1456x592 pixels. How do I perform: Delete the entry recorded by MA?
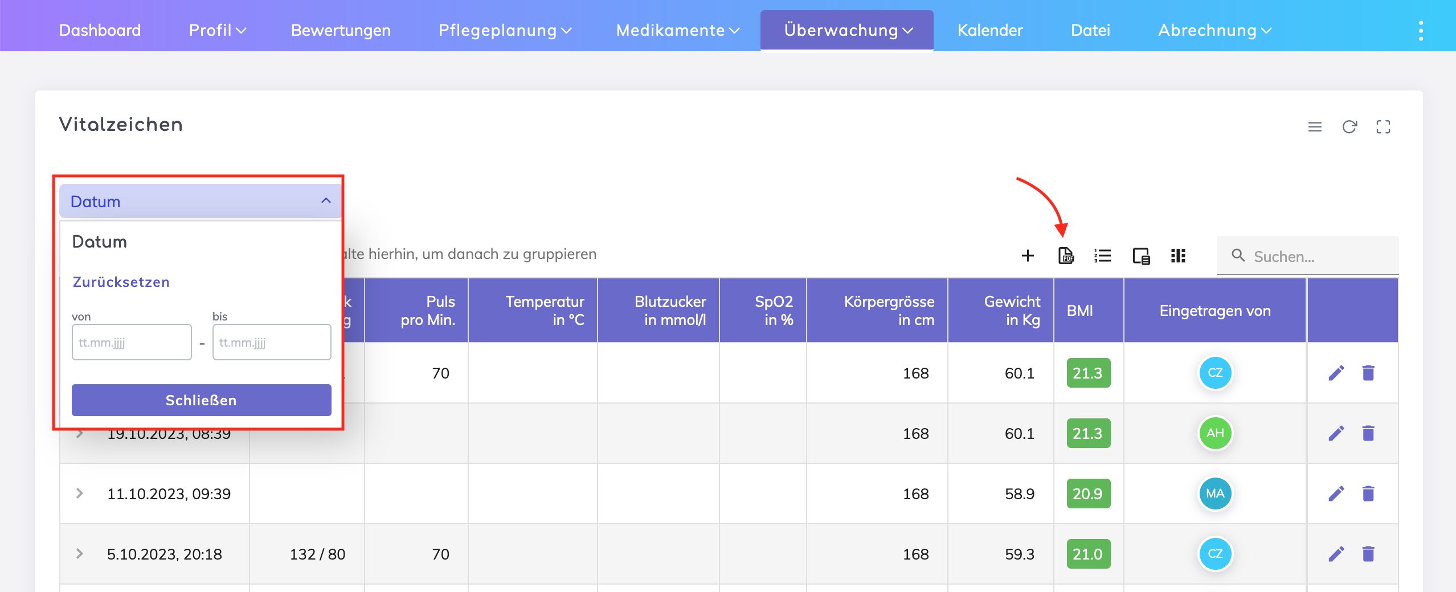(x=1368, y=494)
